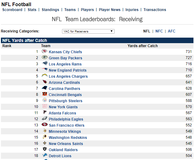Click the Minnesota Vikings logo icon
Screen dimensions: 195x160
[45, 131]
